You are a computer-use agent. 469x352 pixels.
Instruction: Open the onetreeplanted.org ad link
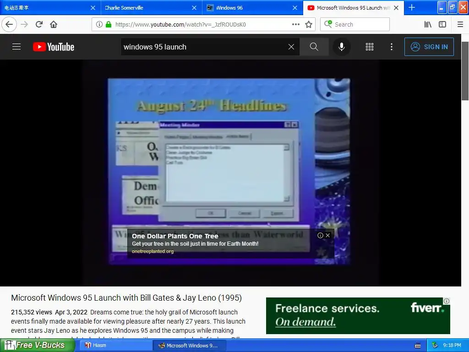(x=153, y=251)
